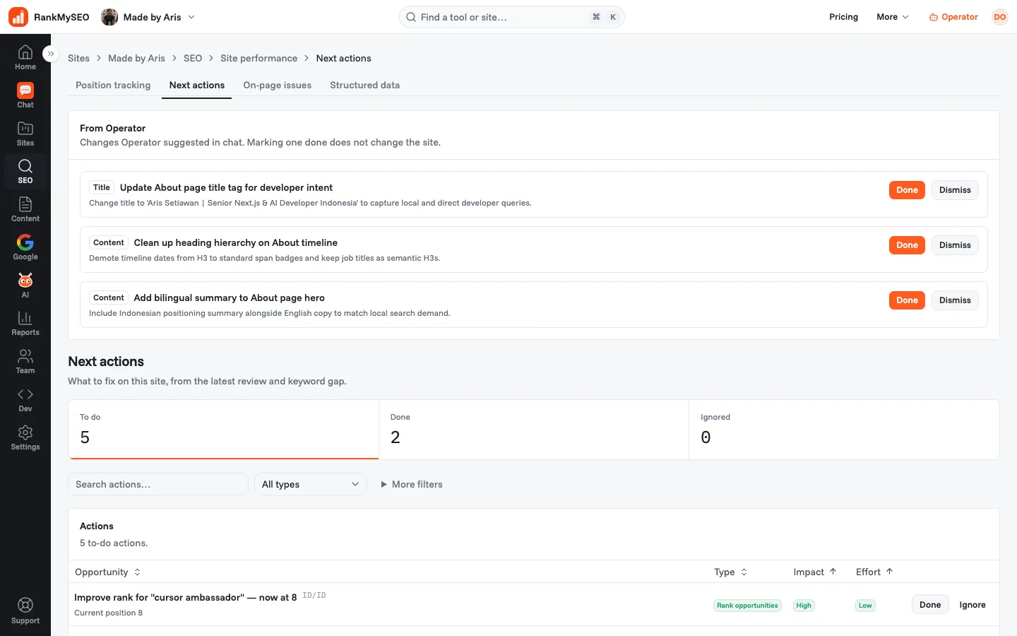The height and width of the screenshot is (636, 1017).
Task: Show the Done actions count card
Action: coord(534,430)
